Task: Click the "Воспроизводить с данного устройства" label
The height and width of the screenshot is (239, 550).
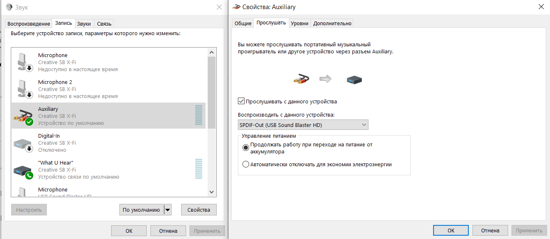Action: [x=286, y=115]
